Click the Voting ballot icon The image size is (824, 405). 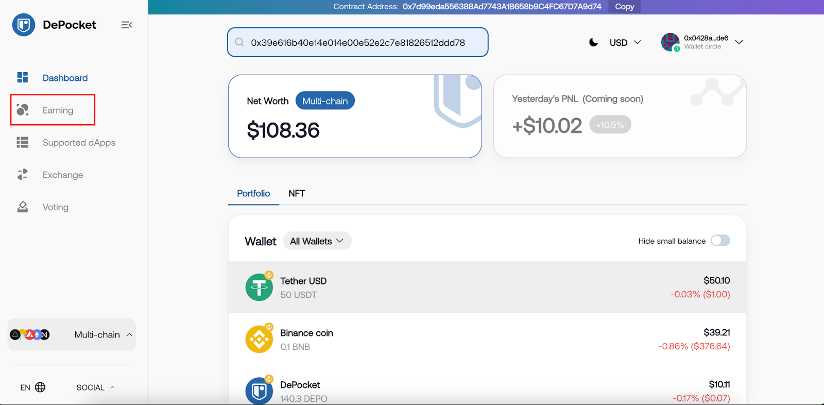click(23, 207)
